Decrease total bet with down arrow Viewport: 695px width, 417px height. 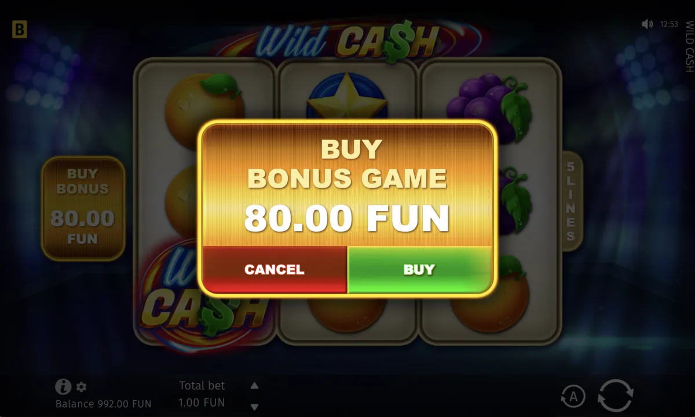click(254, 405)
